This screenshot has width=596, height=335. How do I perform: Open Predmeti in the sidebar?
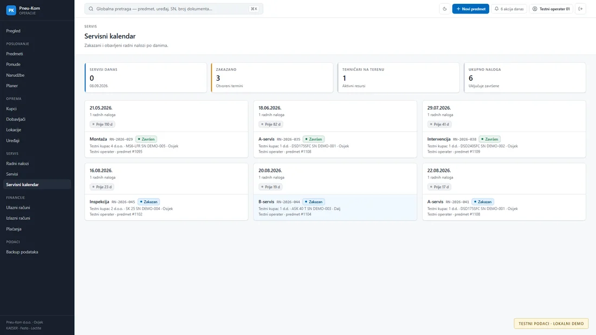pyautogui.click(x=37, y=54)
